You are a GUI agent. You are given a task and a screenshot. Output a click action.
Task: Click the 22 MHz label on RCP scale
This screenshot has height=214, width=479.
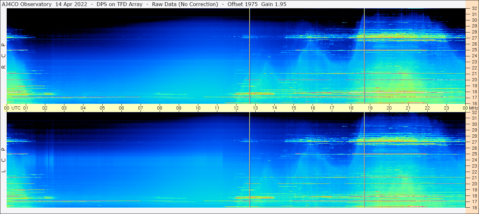click(x=474, y=68)
